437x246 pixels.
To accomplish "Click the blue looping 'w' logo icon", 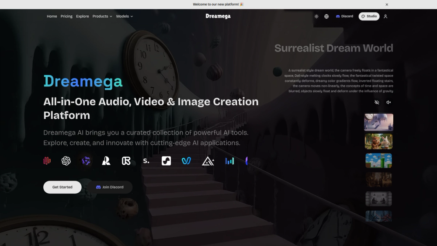I will tap(186, 161).
